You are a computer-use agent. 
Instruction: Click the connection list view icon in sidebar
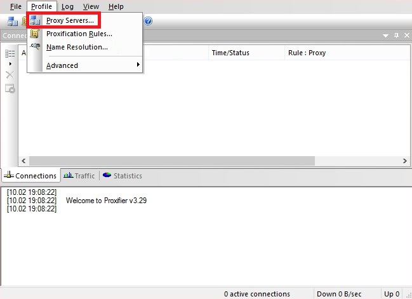tap(10, 53)
